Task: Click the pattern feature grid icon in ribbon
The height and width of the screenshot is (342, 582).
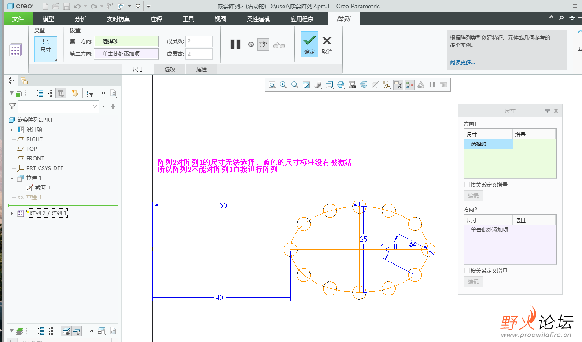Action: click(16, 50)
